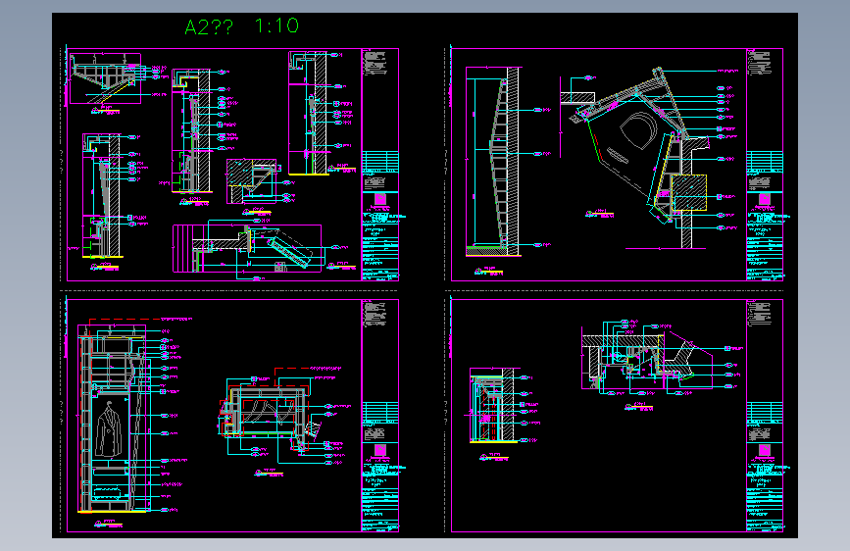Select the tall tapered wall elevation in top-right sheet
The height and width of the screenshot is (551, 850).
click(492, 162)
